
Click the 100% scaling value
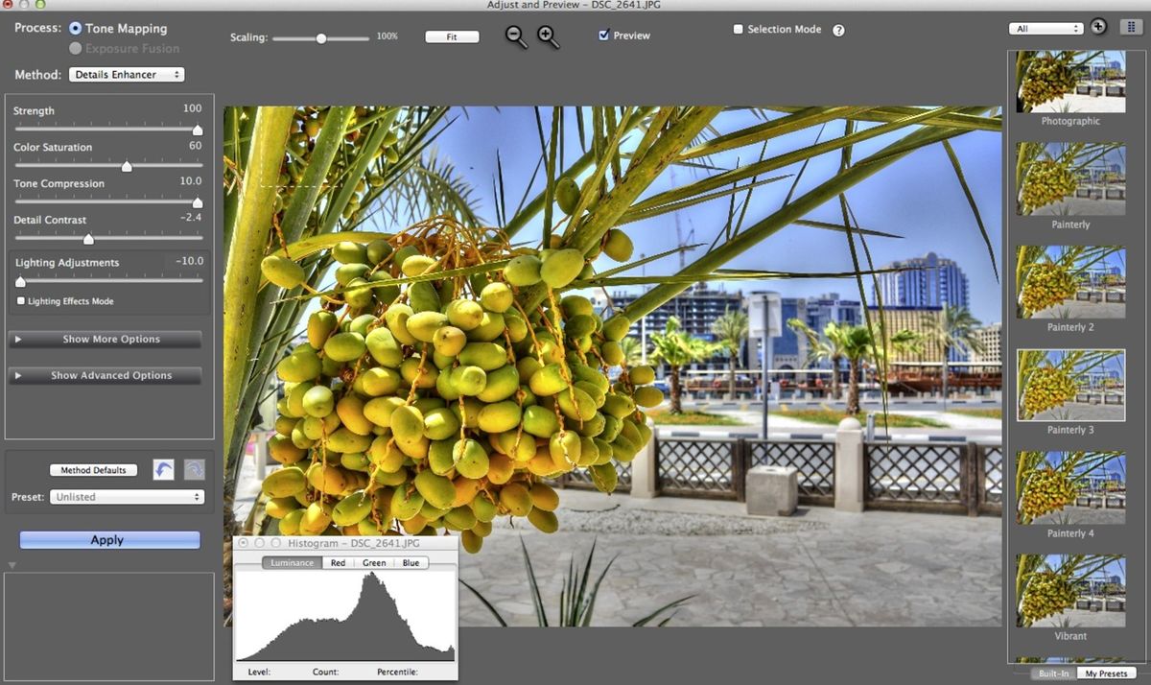click(387, 36)
